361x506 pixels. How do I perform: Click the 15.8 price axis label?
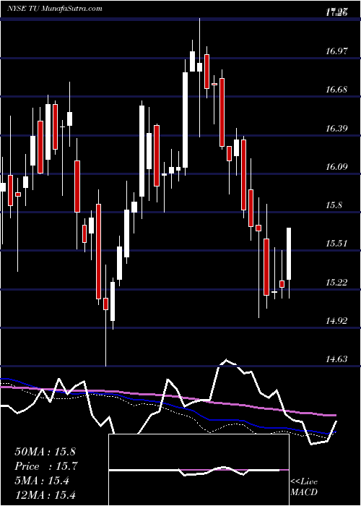[x=334, y=205]
